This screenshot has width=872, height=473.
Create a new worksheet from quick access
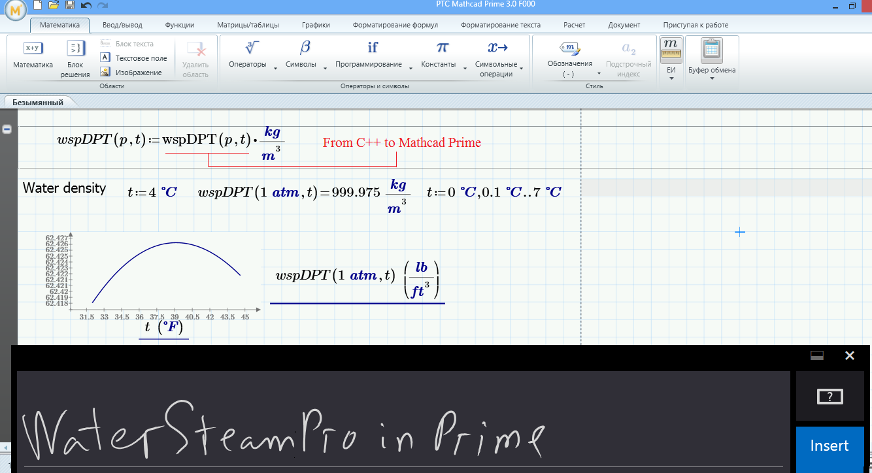[x=37, y=5]
